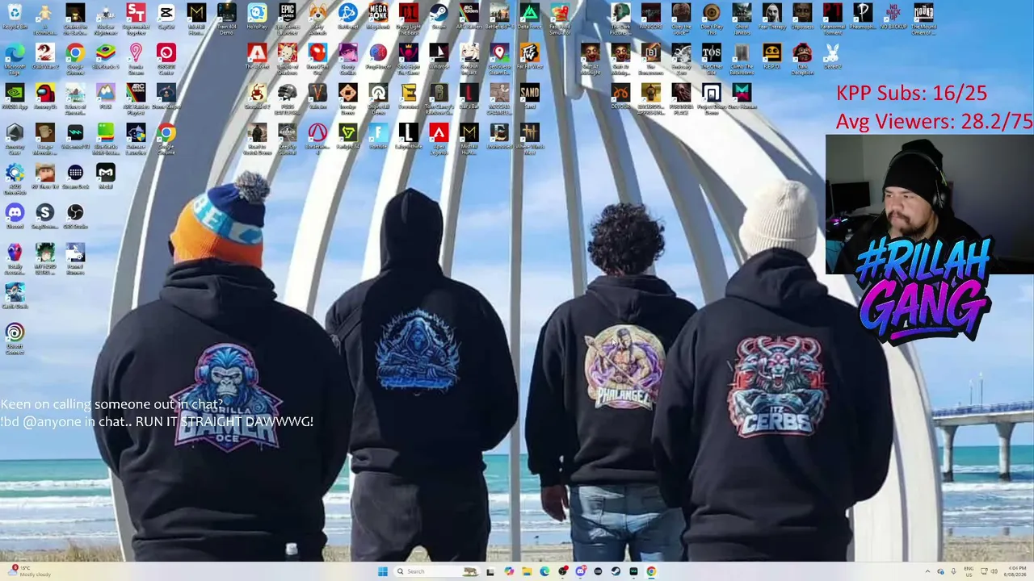Image resolution: width=1034 pixels, height=581 pixels.
Task: Select the Enshrouded desktop icon
Action: click(x=499, y=136)
